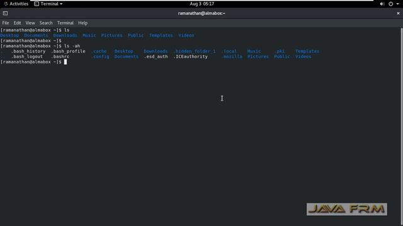
Task: Click the .bash_history file name
Action: [x=28, y=51]
